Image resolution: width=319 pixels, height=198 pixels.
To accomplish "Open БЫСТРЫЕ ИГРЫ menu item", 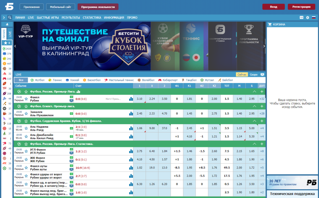I will [x=48, y=18].
